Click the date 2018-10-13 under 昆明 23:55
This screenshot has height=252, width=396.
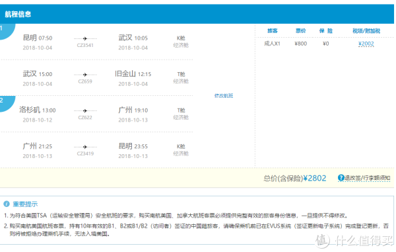coord(133,156)
